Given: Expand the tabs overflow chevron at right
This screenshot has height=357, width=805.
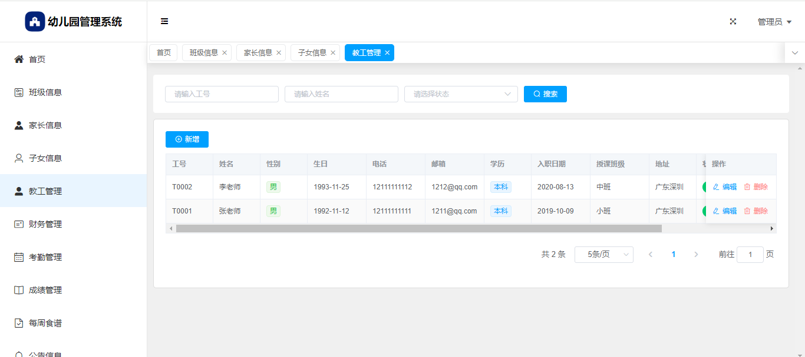Looking at the screenshot, I should click(x=795, y=53).
